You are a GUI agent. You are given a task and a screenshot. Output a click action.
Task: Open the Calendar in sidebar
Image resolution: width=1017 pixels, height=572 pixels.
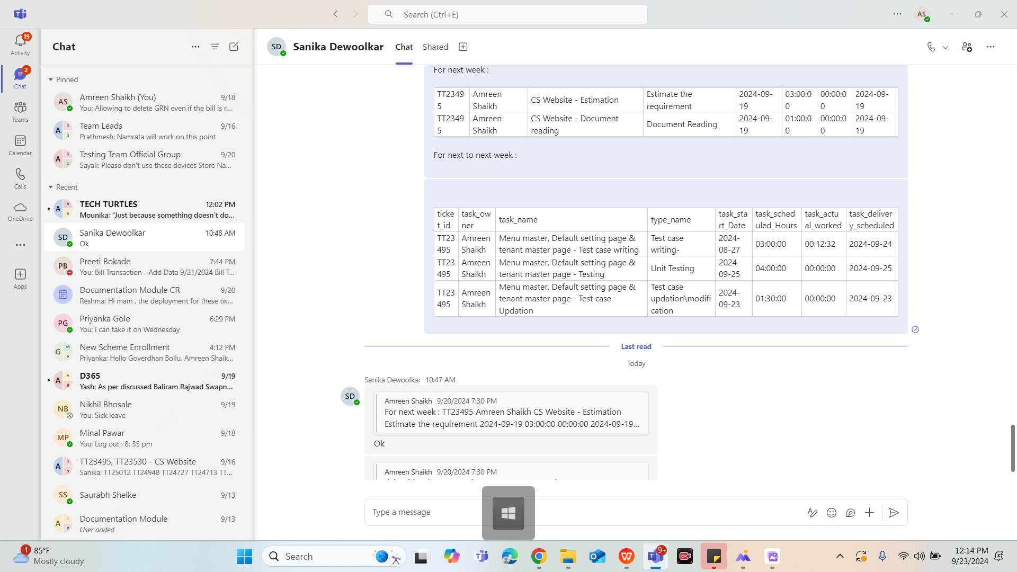pos(20,145)
